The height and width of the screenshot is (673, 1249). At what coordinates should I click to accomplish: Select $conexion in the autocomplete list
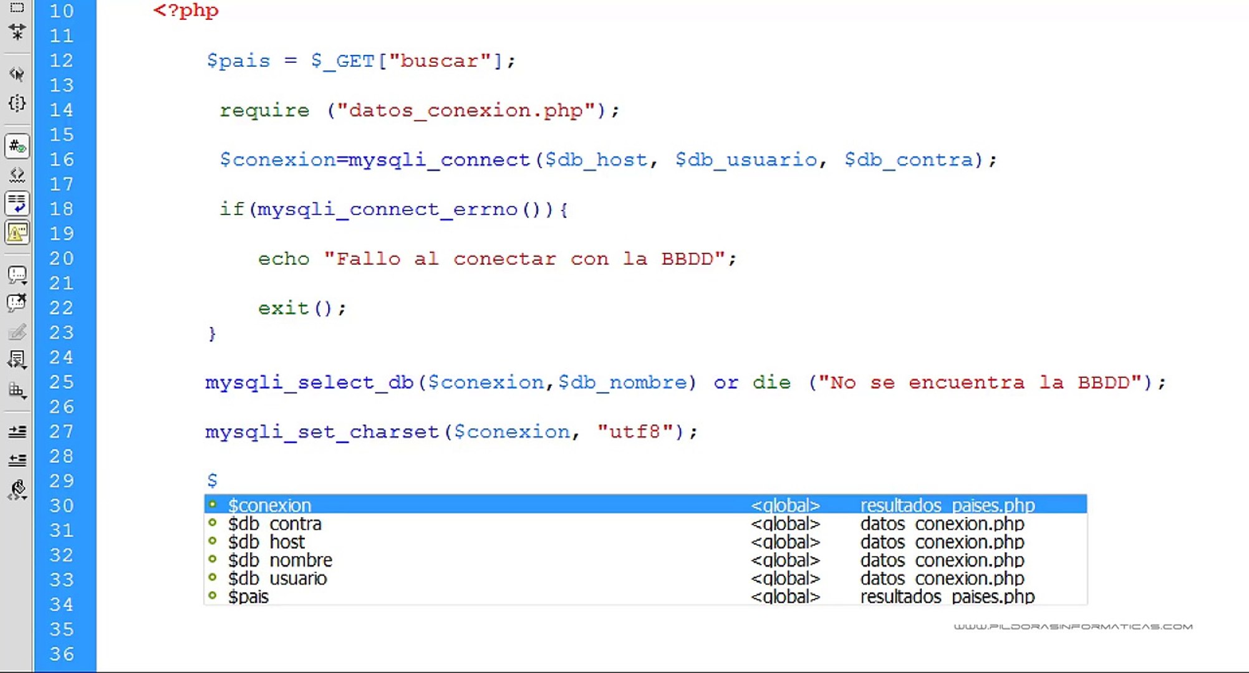pos(645,504)
